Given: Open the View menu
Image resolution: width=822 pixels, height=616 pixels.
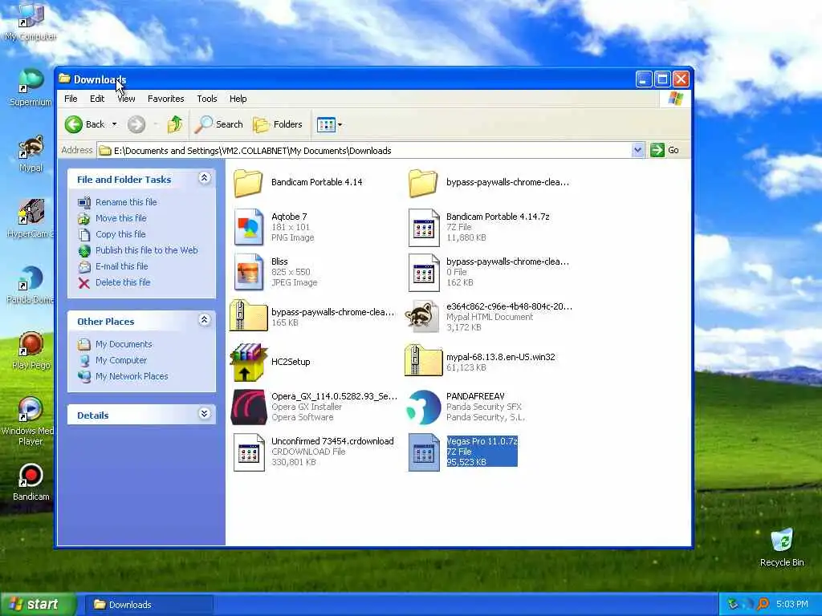Looking at the screenshot, I should [x=126, y=99].
